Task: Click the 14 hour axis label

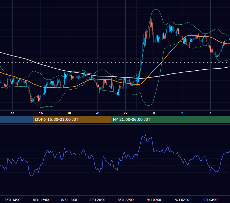Action: tap(13, 113)
